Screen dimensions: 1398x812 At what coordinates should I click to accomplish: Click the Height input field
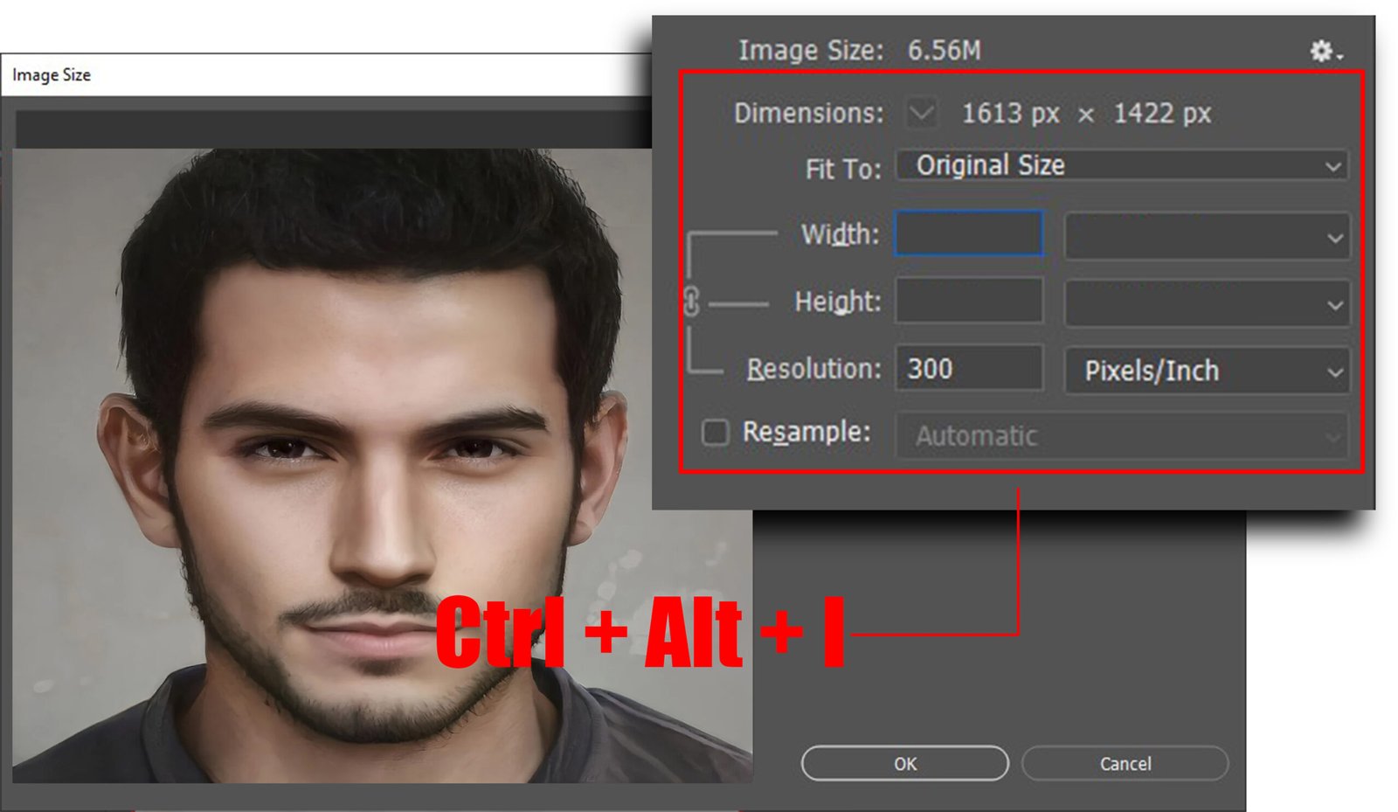pos(969,301)
